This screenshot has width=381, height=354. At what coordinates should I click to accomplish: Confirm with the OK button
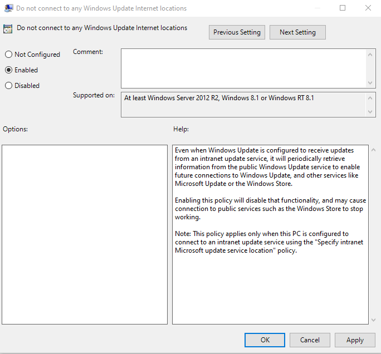(x=265, y=340)
